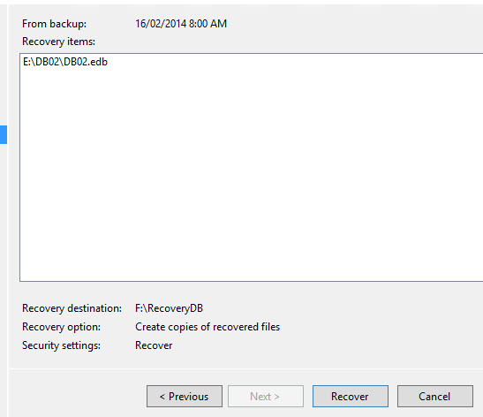Click the Recovery option label
This screenshot has width=483, height=417.
pyautogui.click(x=61, y=327)
